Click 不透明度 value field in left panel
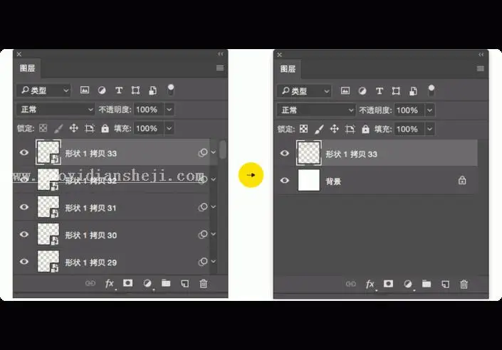The image size is (502, 350). tap(149, 110)
